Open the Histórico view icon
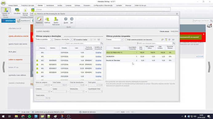This screenshot has width=213, height=119. tap(39, 21)
